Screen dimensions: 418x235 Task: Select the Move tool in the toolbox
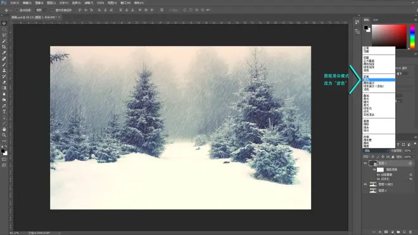pos(4,23)
